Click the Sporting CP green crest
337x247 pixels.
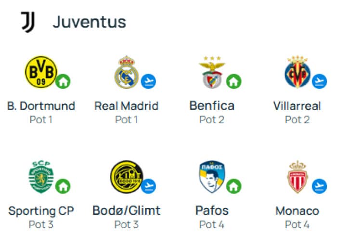[41, 177]
